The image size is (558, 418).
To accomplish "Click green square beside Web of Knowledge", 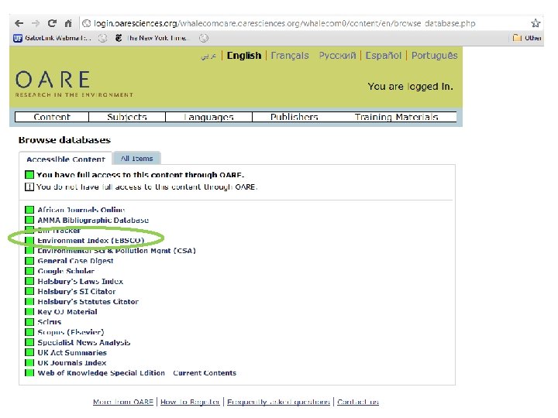I will point(29,373).
